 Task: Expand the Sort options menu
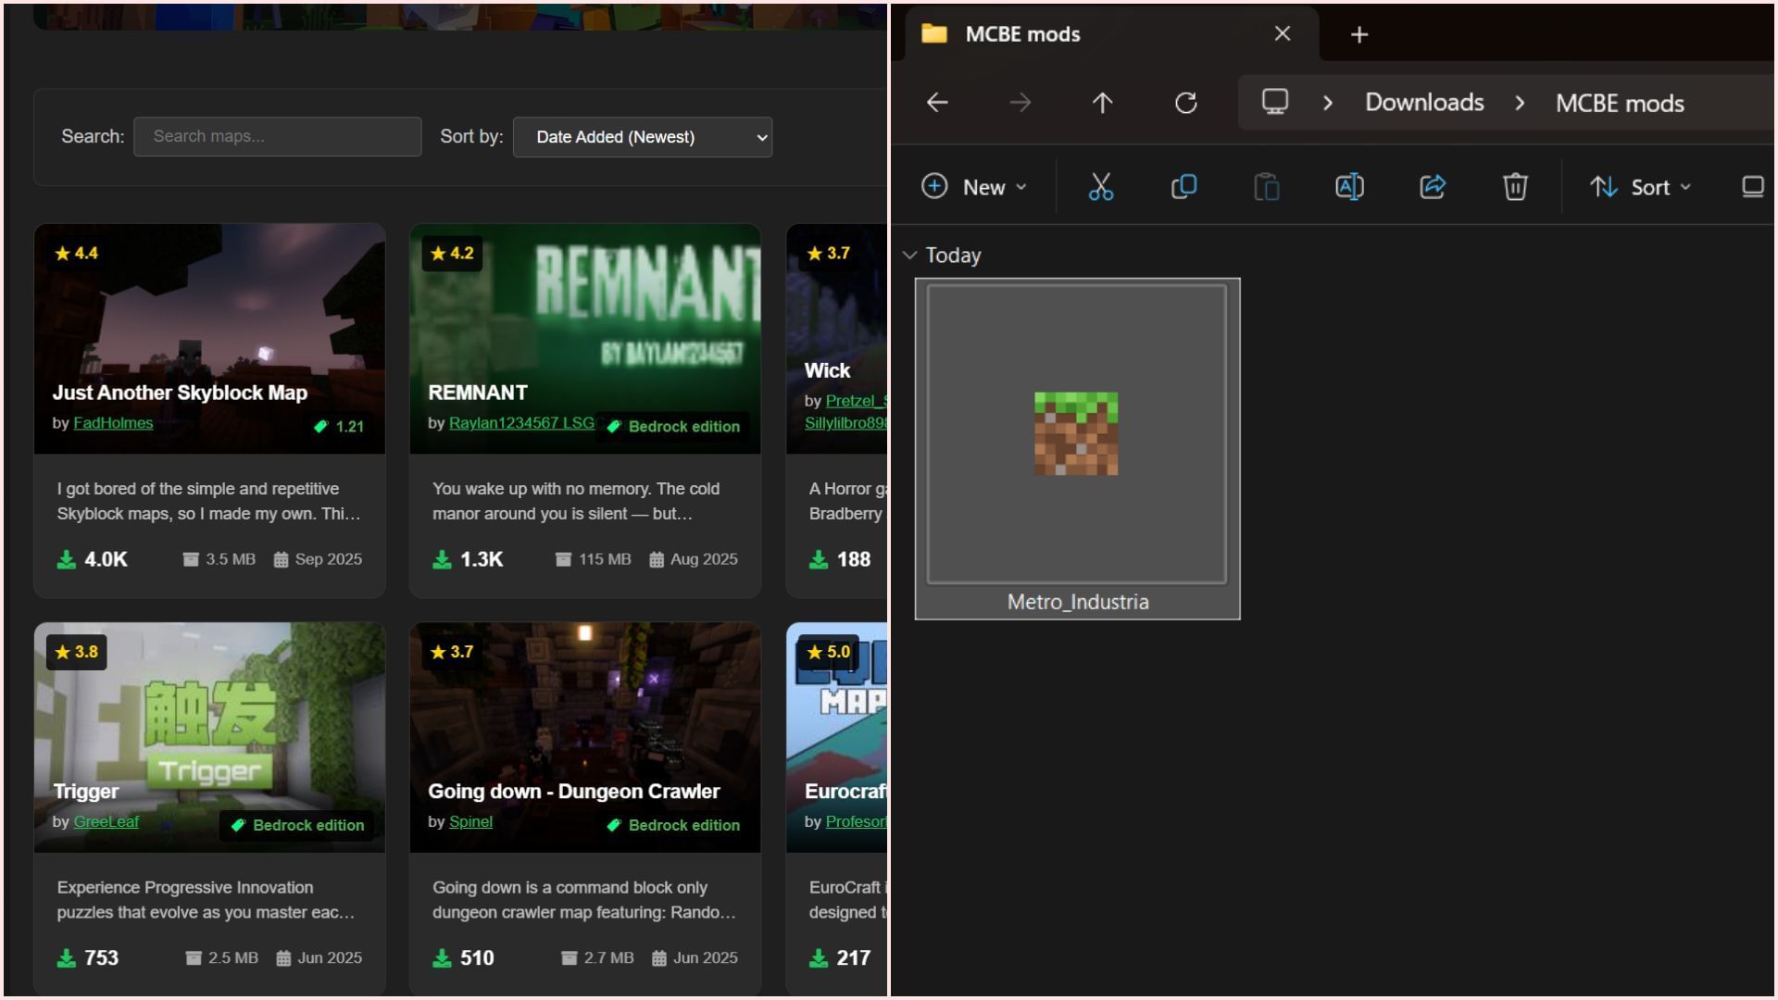1641,187
